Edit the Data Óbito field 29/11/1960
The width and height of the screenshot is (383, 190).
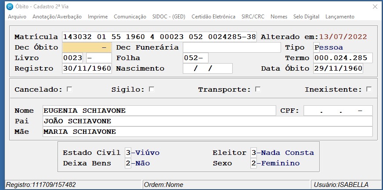(338, 68)
